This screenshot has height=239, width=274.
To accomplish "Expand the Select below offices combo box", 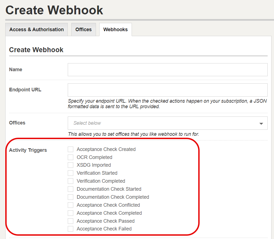I will [168, 123].
